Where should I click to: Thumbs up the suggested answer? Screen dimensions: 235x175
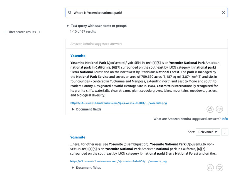tap(210, 109)
